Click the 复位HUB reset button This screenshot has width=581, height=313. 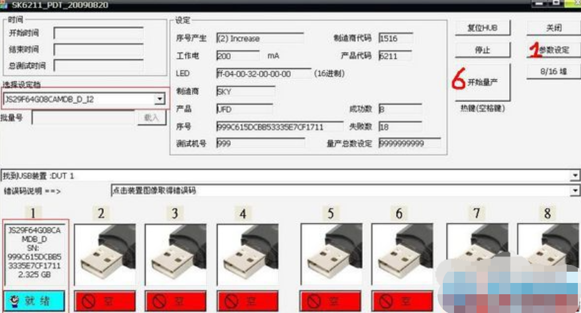coord(483,28)
